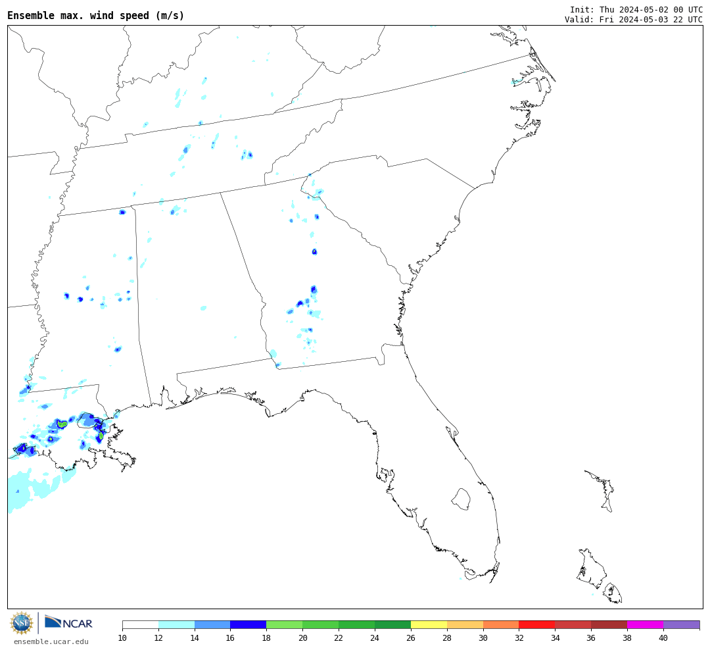Click the colorbar label '32'

519,638
